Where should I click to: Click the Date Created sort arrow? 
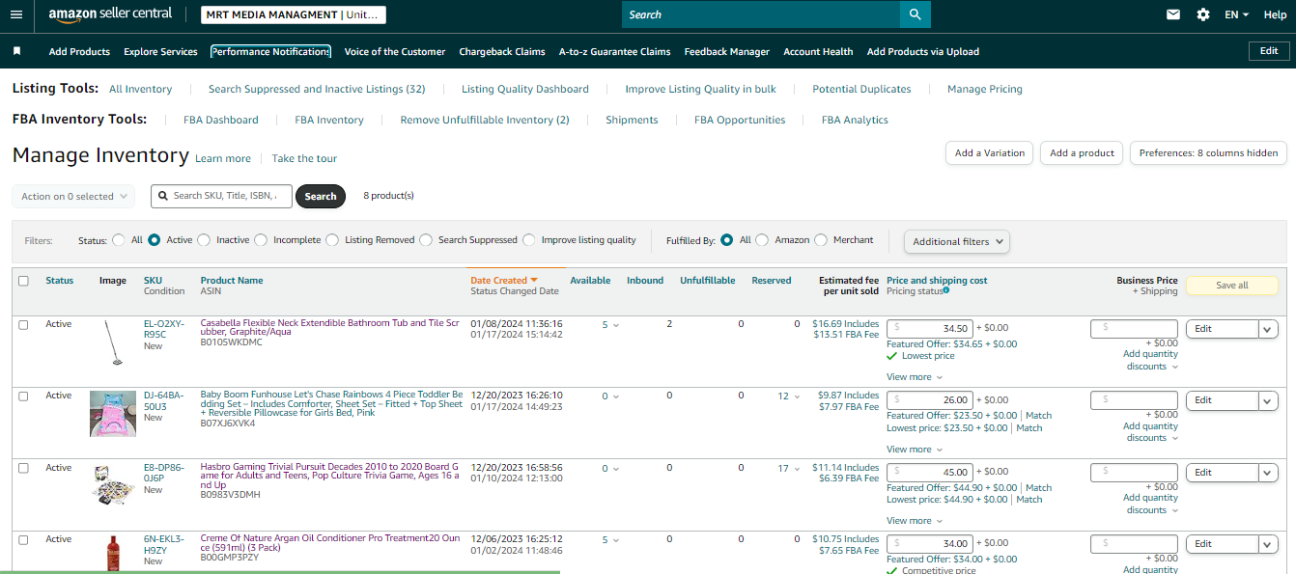coord(534,281)
